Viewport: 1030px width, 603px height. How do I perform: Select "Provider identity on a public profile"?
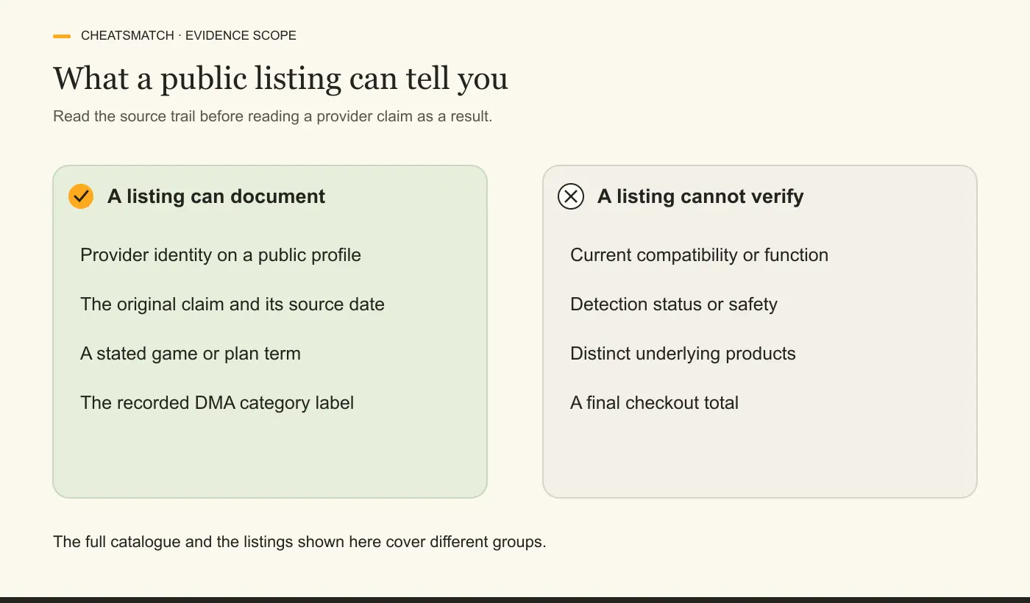point(221,255)
